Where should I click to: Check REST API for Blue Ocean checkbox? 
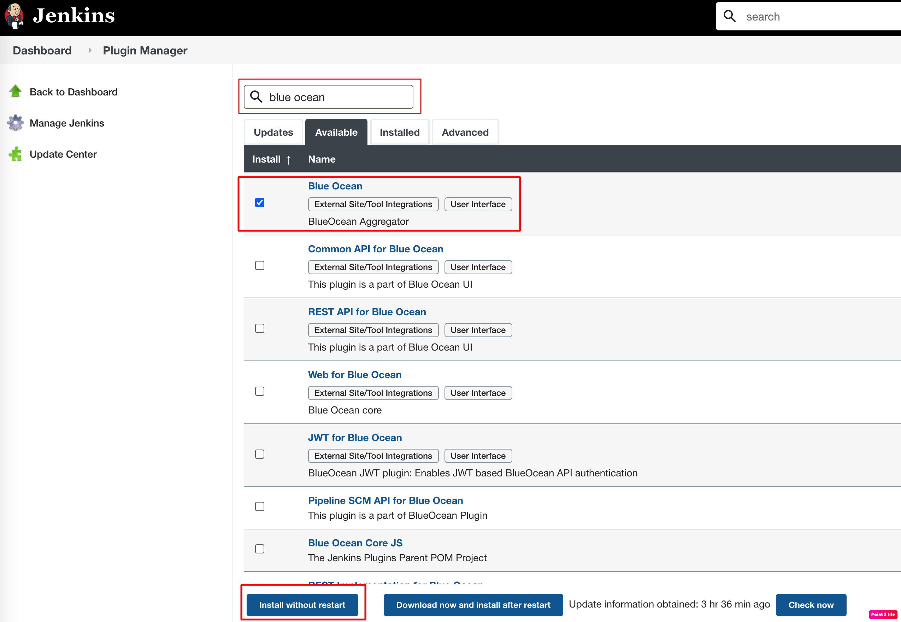(x=260, y=329)
